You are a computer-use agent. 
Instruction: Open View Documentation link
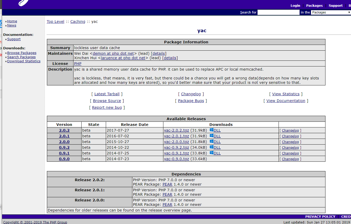coord(286,101)
